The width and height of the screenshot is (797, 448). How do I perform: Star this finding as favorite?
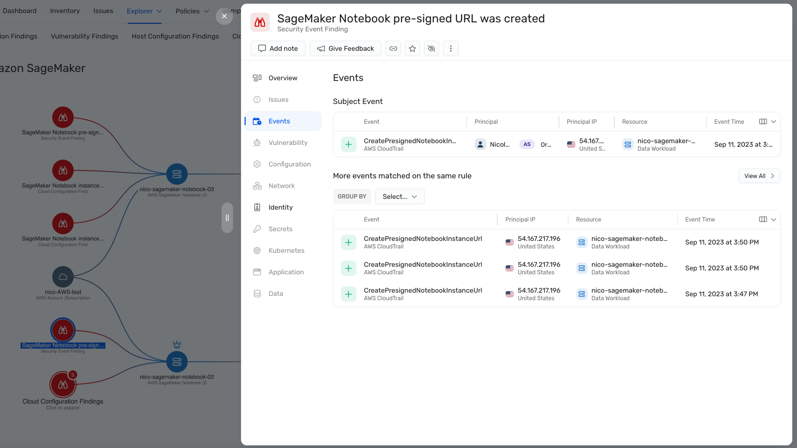(412, 49)
